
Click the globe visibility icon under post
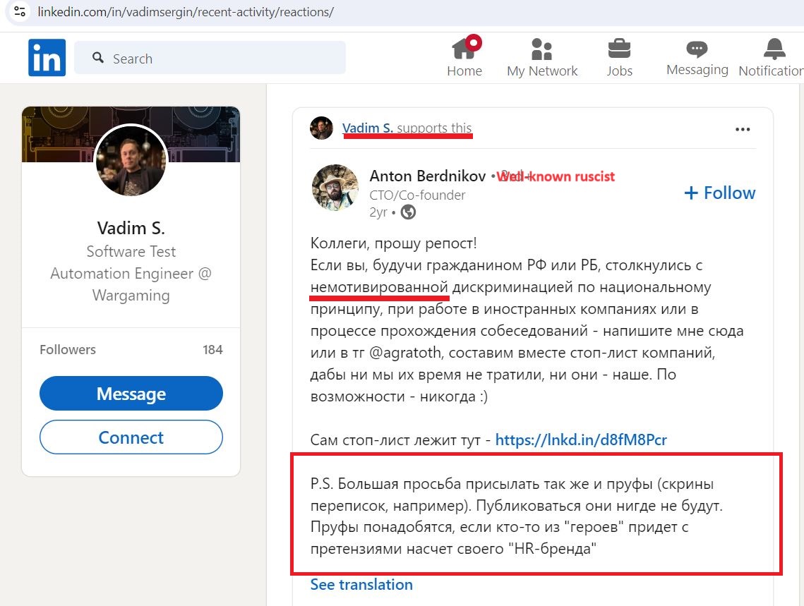408,212
